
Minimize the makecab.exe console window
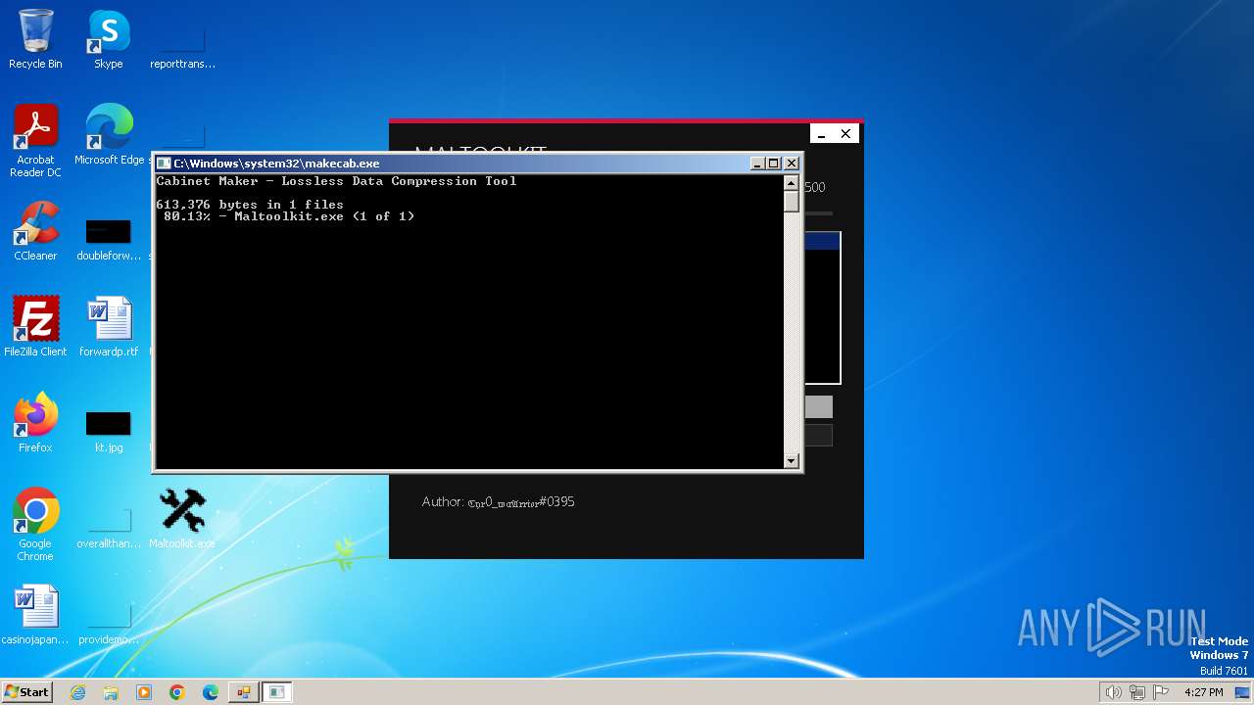[x=757, y=164]
